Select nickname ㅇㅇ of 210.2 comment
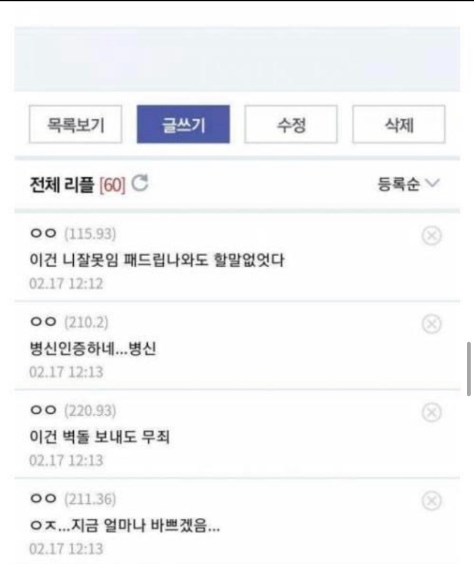This screenshot has width=474, height=564. [x=44, y=322]
